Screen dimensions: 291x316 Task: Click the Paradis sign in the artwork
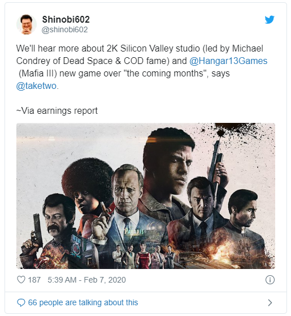coord(134,231)
